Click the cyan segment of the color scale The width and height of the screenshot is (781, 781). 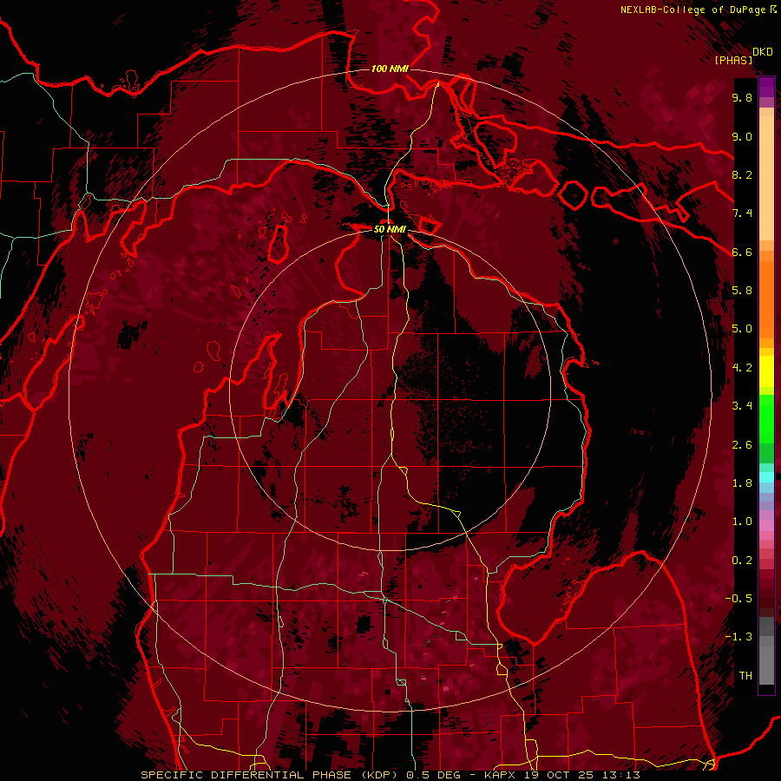tap(766, 476)
